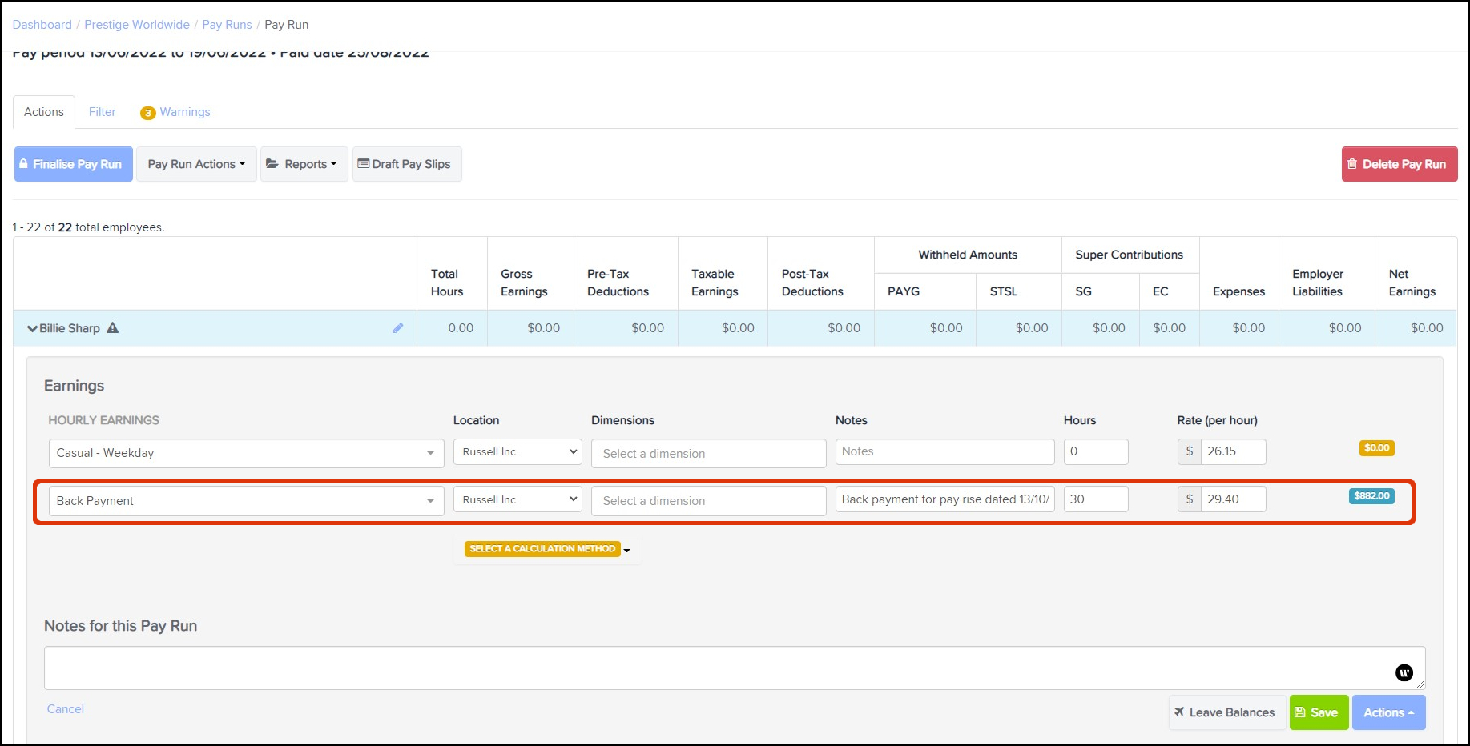The image size is (1470, 746).
Task: Collapse the Billie Sharp row chevron
Action: pyautogui.click(x=32, y=328)
